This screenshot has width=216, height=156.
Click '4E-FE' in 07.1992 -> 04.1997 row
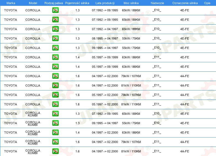click(x=185, y=29)
